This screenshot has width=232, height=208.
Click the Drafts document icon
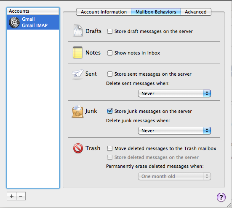tap(78, 30)
